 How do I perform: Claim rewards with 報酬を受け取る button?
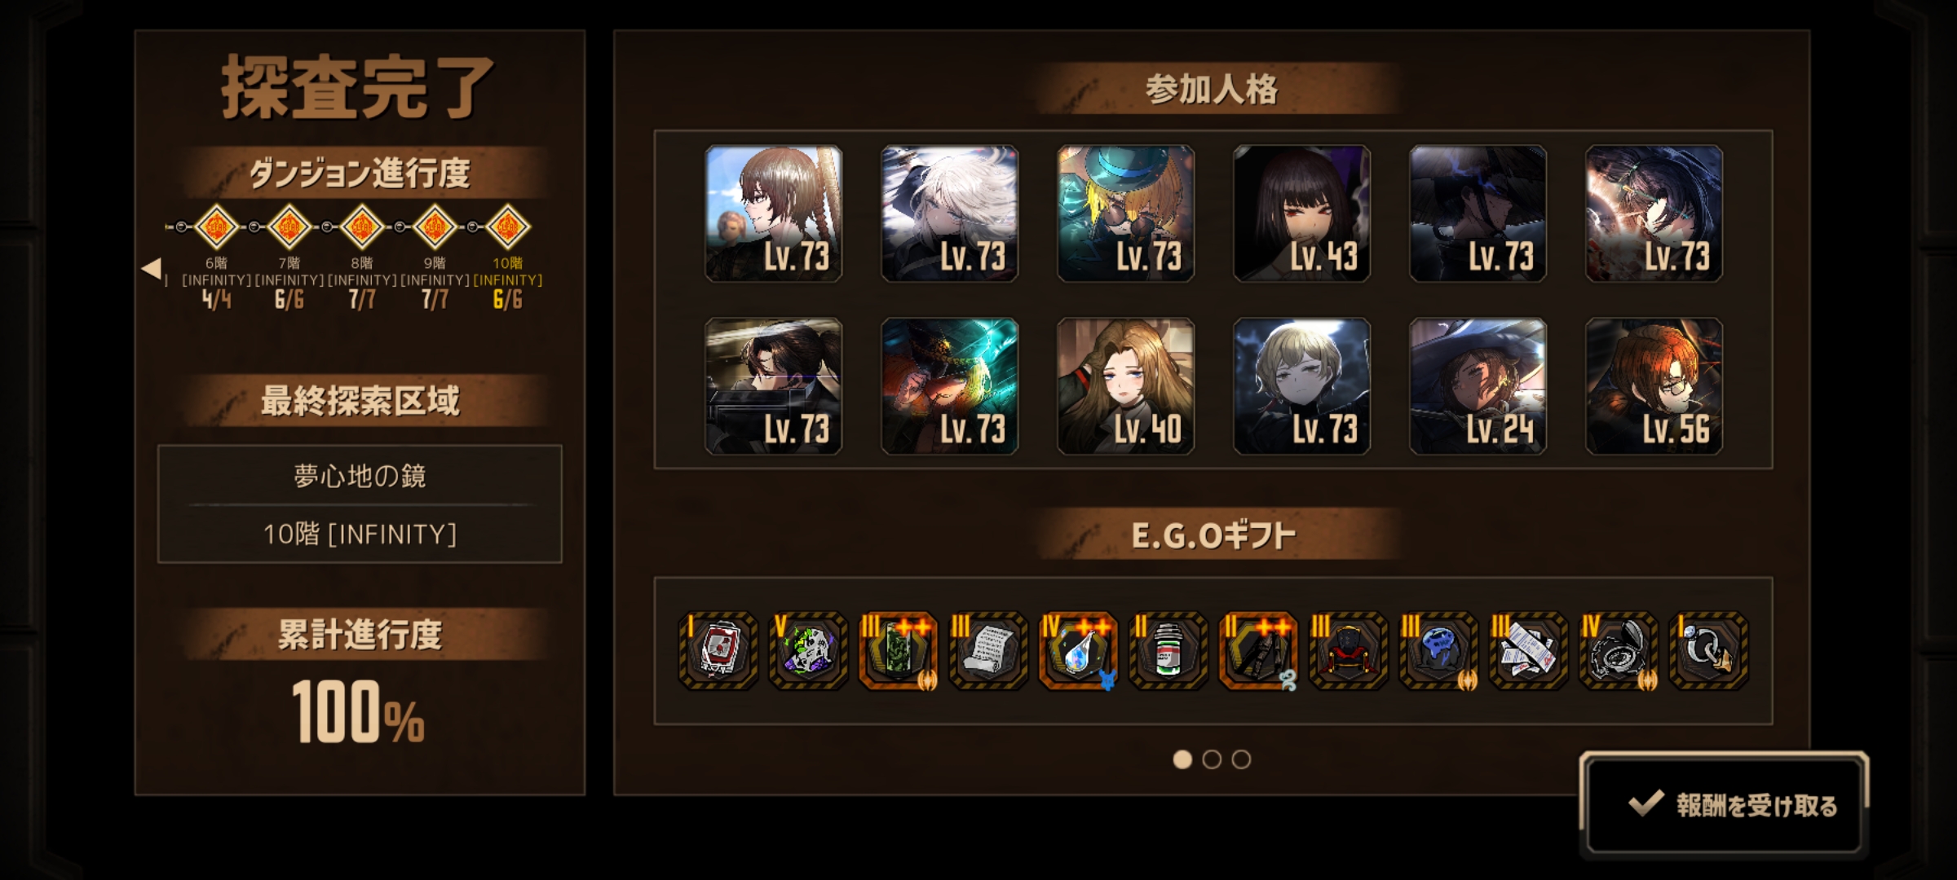tap(1724, 805)
